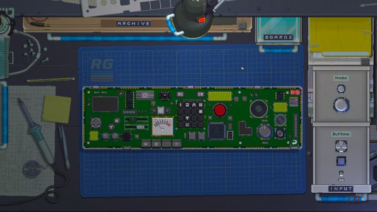Select the tall black chip beside the LCD screen

tap(129, 100)
